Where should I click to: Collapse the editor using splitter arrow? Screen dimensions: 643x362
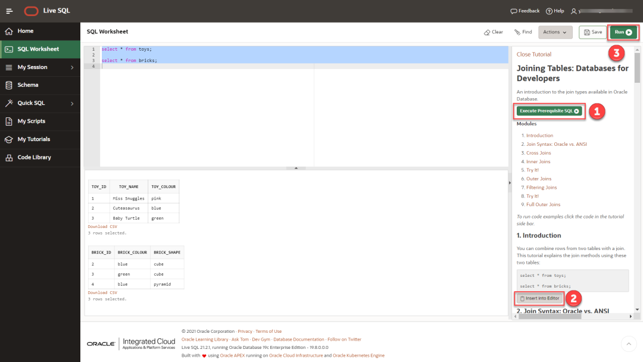coord(296,168)
